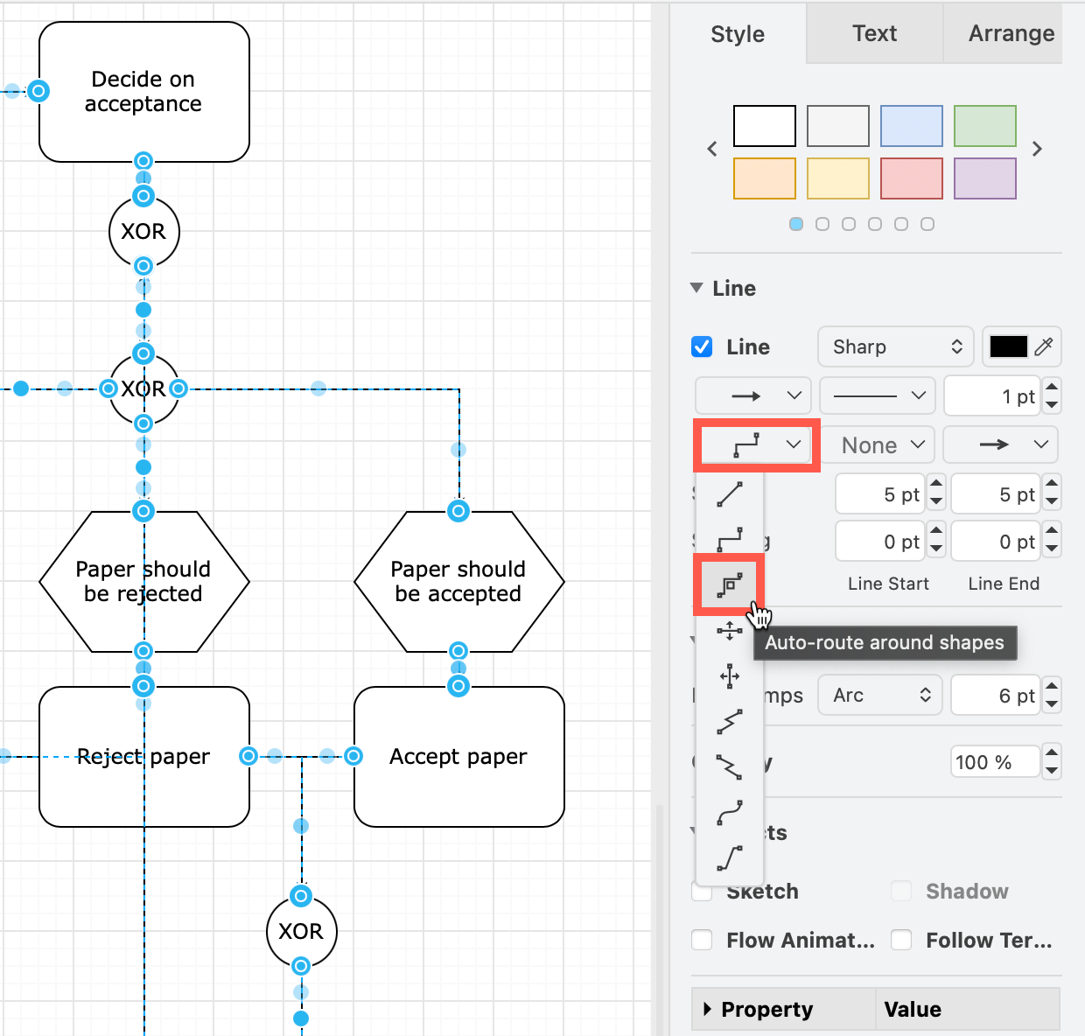Select second palette page indicator dot
This screenshot has width=1085, height=1036.
(822, 224)
